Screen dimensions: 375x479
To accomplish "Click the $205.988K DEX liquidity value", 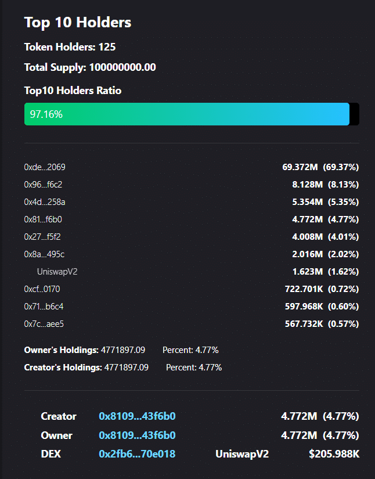I will 334,454.
